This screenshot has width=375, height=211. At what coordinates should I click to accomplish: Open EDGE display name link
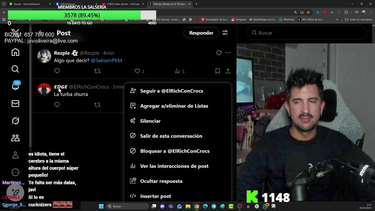(x=61, y=87)
